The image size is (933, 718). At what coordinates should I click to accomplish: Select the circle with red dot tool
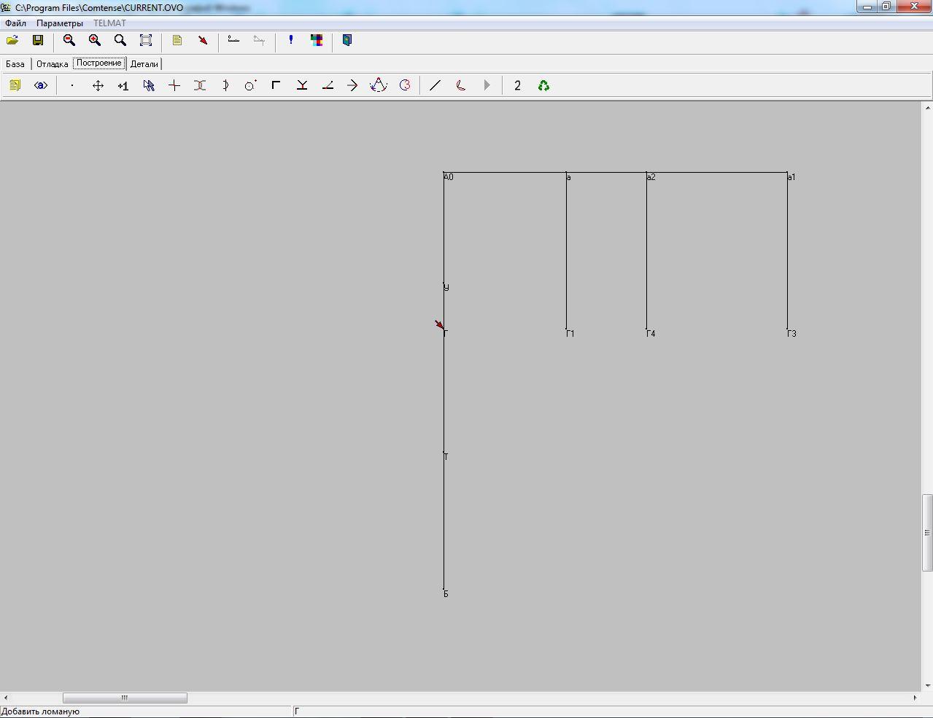250,85
